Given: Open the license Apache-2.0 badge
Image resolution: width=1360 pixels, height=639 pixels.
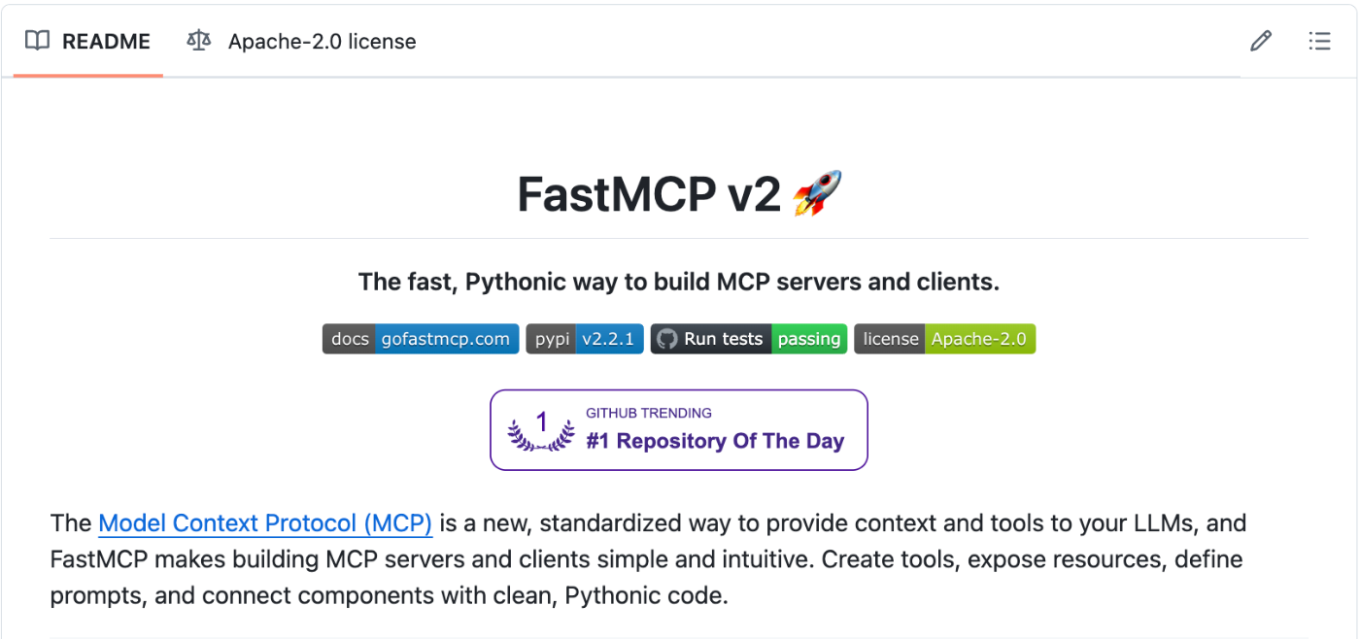Looking at the screenshot, I should (x=945, y=339).
